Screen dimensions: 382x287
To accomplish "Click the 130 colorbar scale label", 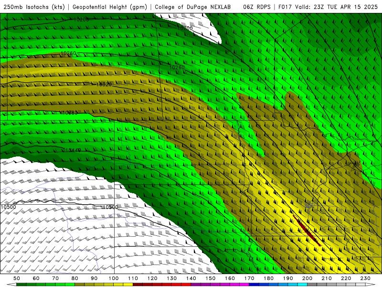I will 172,278.
